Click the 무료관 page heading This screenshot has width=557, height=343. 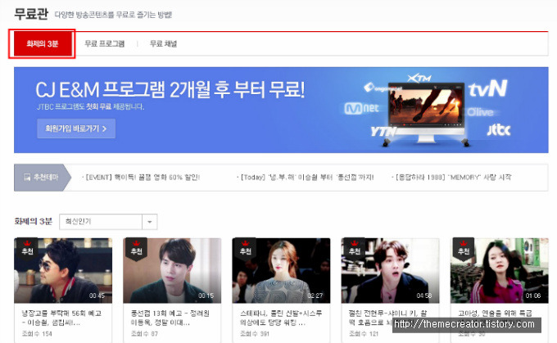pos(31,14)
